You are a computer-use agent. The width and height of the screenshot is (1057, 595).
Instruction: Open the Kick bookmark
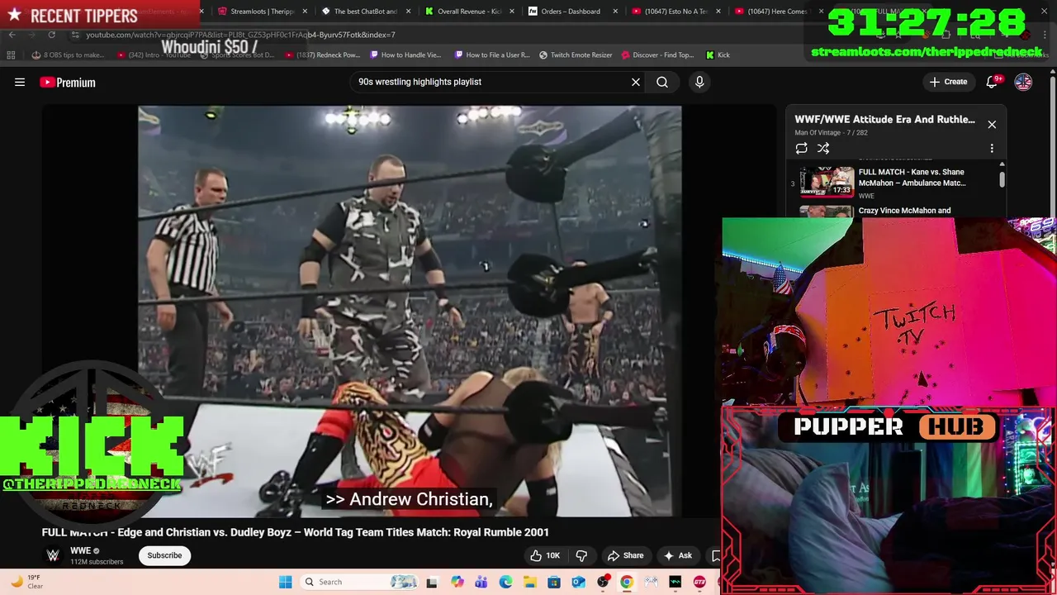[718, 55]
